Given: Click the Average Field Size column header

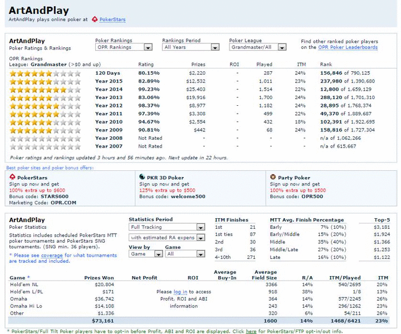Looking at the screenshot, I should click(x=265, y=275).
